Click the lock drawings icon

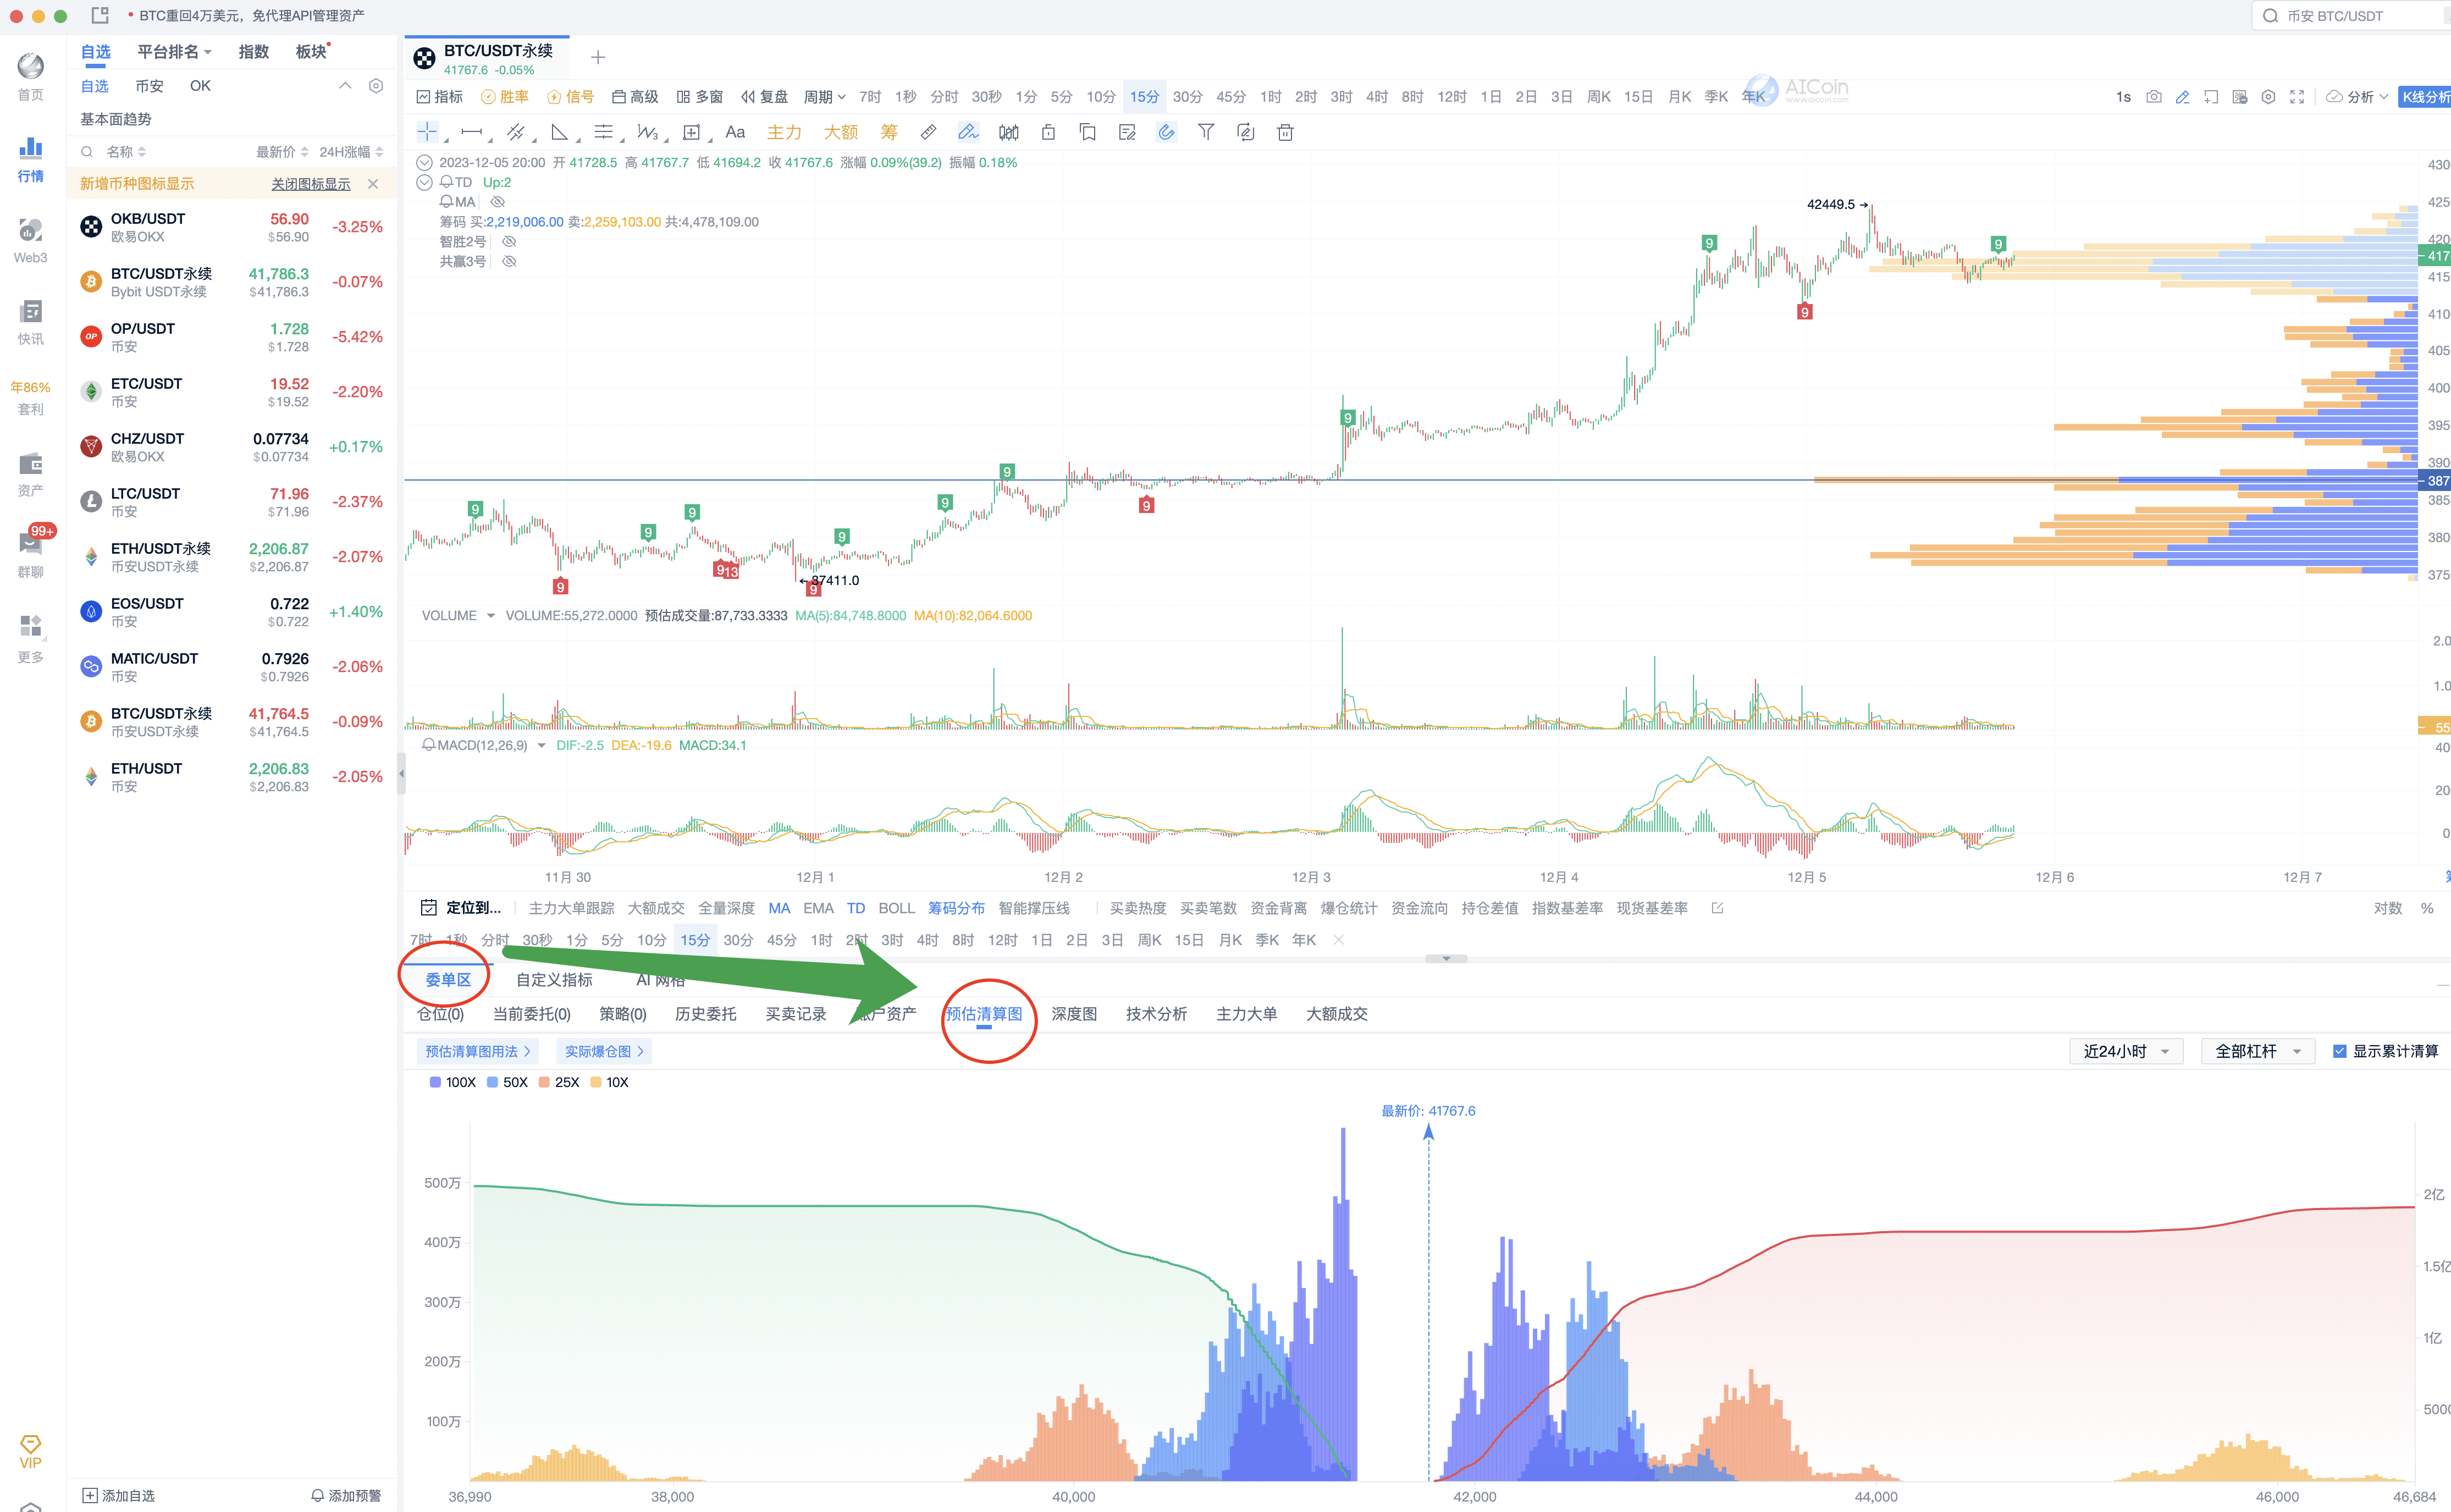click(1048, 132)
